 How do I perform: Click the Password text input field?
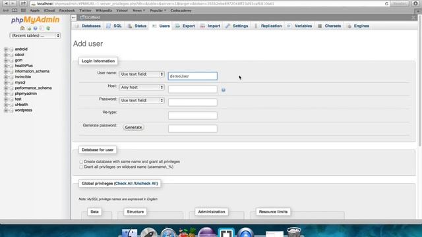[x=193, y=103]
